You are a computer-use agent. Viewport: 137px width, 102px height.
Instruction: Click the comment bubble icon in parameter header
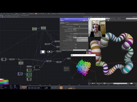[x=81, y=20]
